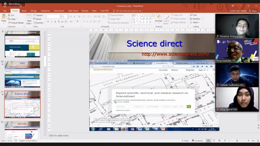Switch to the Animations ribbon tab
The height and width of the screenshot is (146, 260).
[x=59, y=11]
